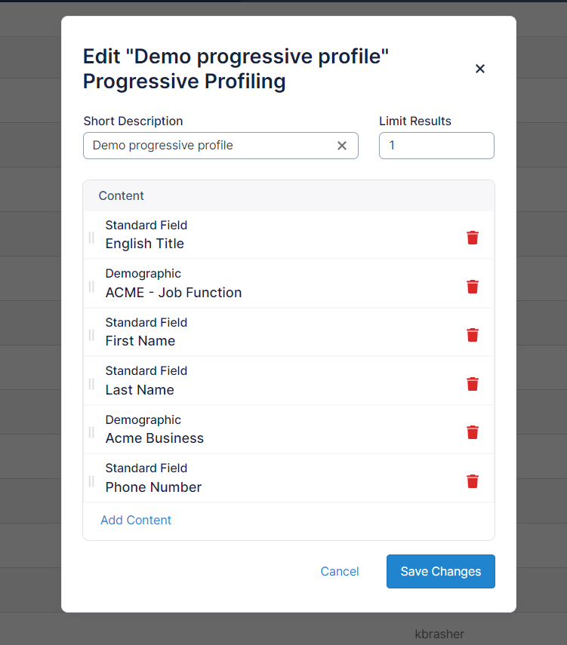567x645 pixels.
Task: Click drag handle beside ACME - Job Function
Action: point(91,287)
